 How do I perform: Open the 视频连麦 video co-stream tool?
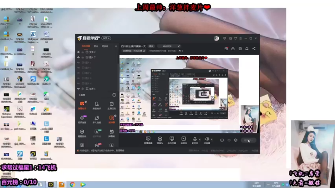[82, 119]
